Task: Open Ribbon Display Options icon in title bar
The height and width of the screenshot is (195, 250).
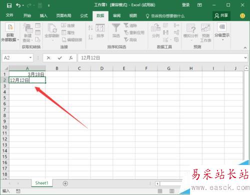Action: [199, 5]
